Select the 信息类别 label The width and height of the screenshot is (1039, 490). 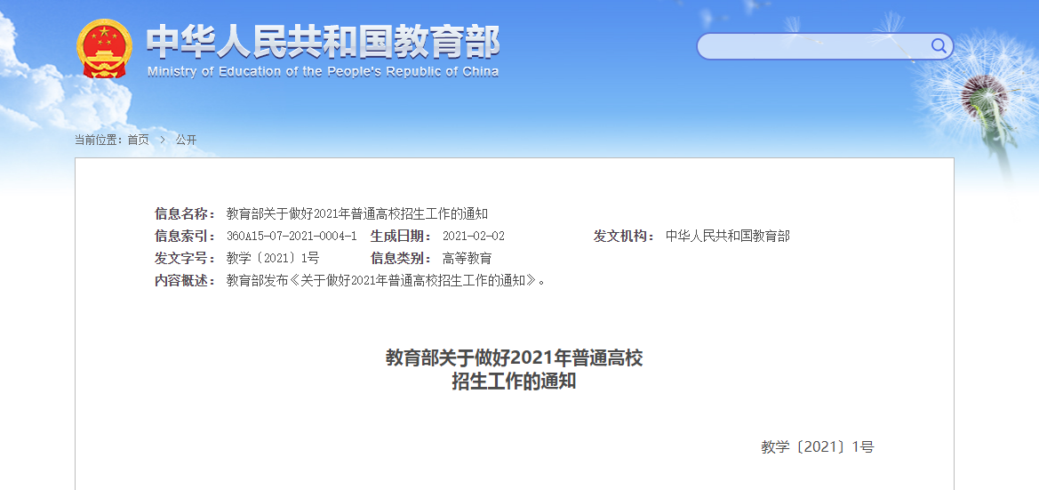(x=401, y=258)
